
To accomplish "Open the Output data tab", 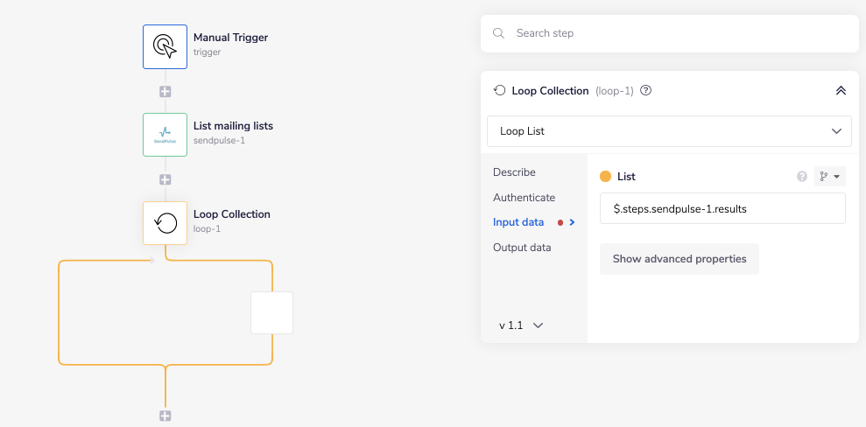I will pos(522,248).
